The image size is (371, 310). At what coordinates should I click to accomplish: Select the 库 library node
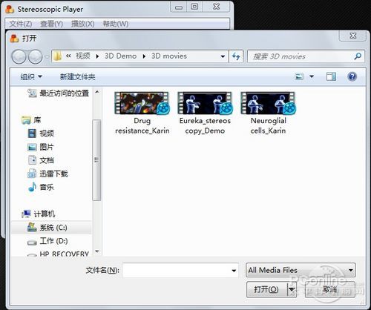31,120
